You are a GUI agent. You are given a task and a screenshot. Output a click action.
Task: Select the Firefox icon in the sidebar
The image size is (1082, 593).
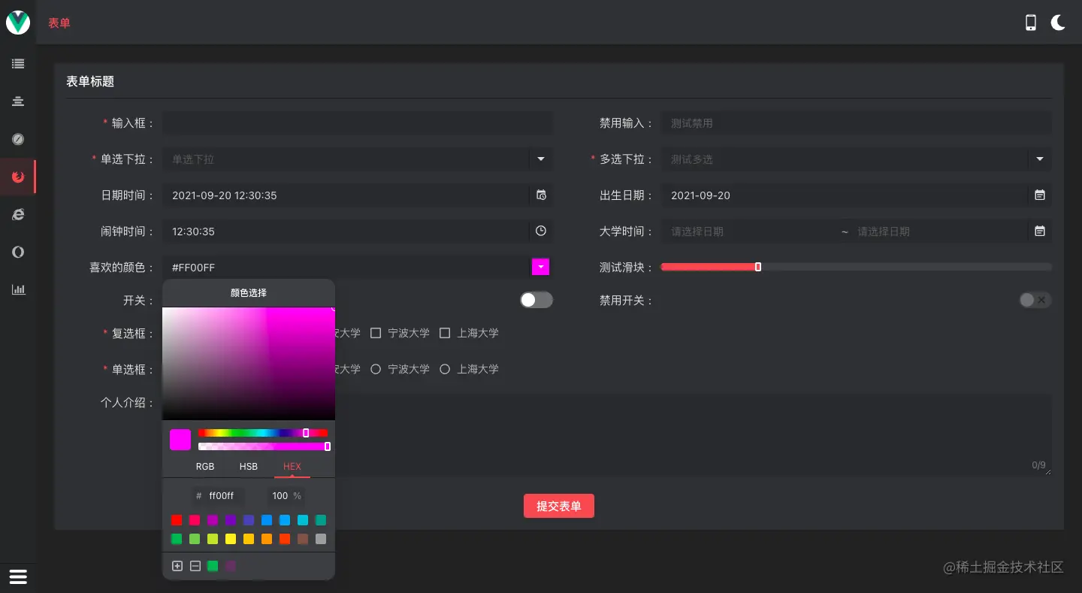[17, 177]
